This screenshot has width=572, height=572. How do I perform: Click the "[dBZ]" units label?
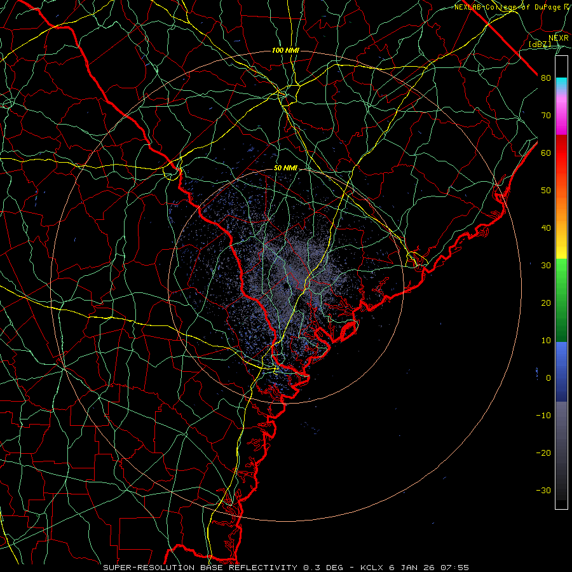click(x=540, y=44)
